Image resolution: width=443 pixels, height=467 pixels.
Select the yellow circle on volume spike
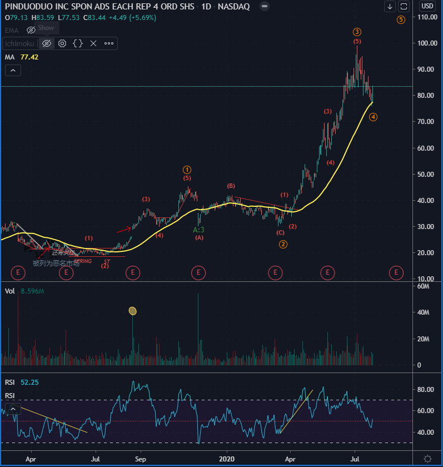(132, 311)
